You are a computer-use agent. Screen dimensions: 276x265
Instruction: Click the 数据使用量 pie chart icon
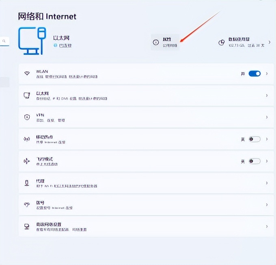[221, 42]
